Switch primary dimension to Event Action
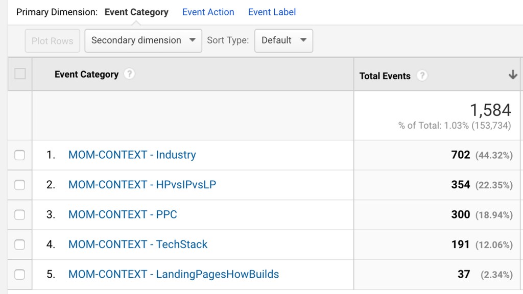 pos(208,12)
